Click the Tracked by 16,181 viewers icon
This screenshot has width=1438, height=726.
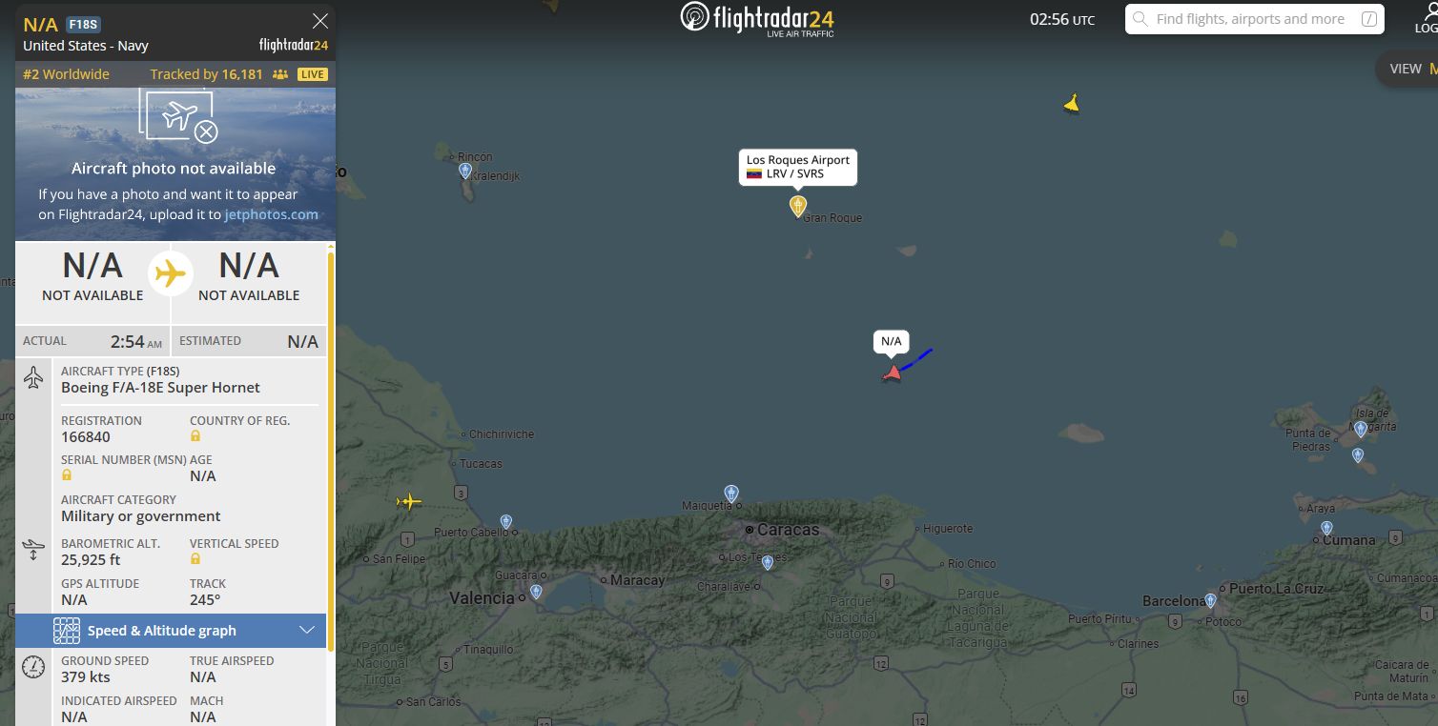[280, 74]
